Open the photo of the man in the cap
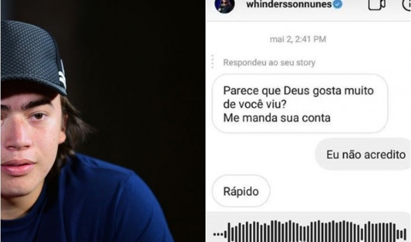The width and height of the screenshot is (411, 242). pyautogui.click(x=102, y=121)
